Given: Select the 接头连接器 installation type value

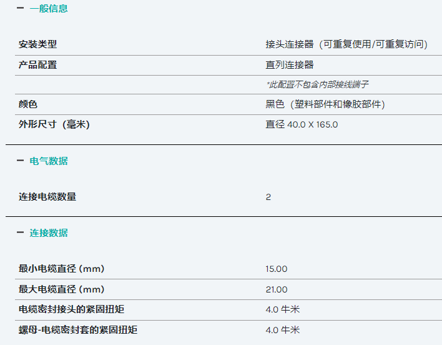Looking at the screenshot, I should pos(346,44).
